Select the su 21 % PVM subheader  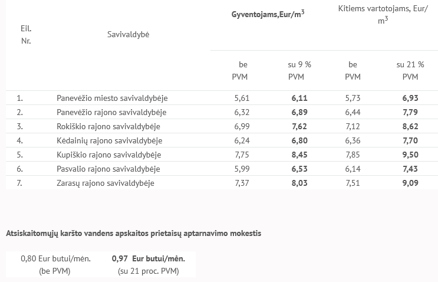click(411, 71)
